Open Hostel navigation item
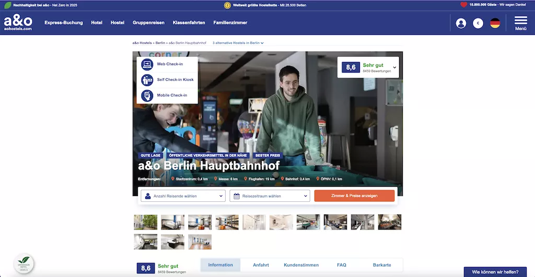 118,22
